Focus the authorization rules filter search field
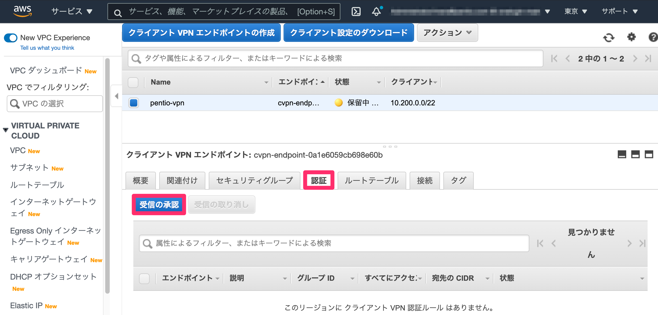The height and width of the screenshot is (315, 658). 334,243
